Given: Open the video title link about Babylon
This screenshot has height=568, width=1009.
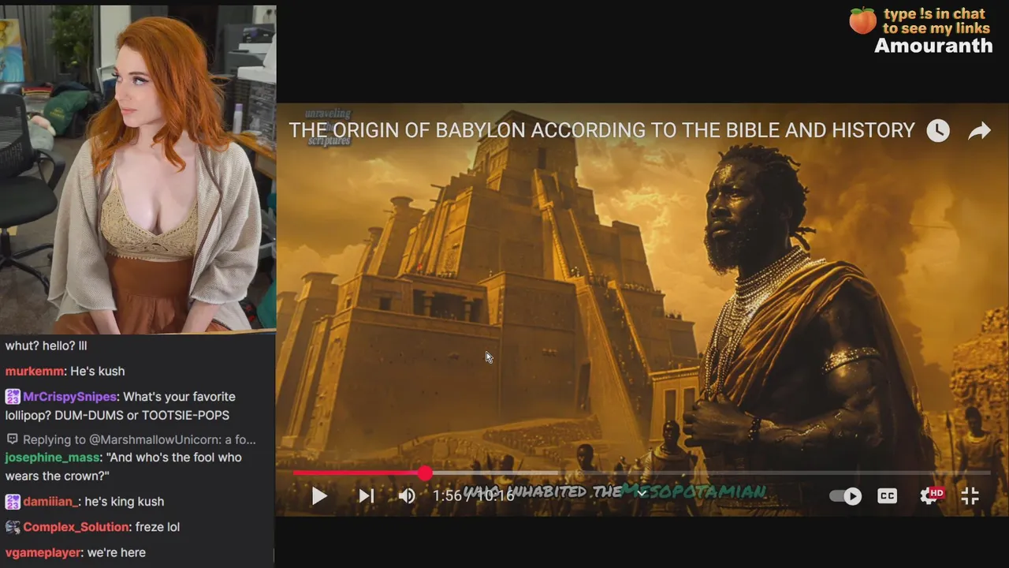Looking at the screenshot, I should (x=601, y=130).
